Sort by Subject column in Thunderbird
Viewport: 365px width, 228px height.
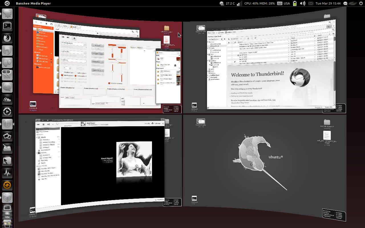pyautogui.click(x=240, y=42)
